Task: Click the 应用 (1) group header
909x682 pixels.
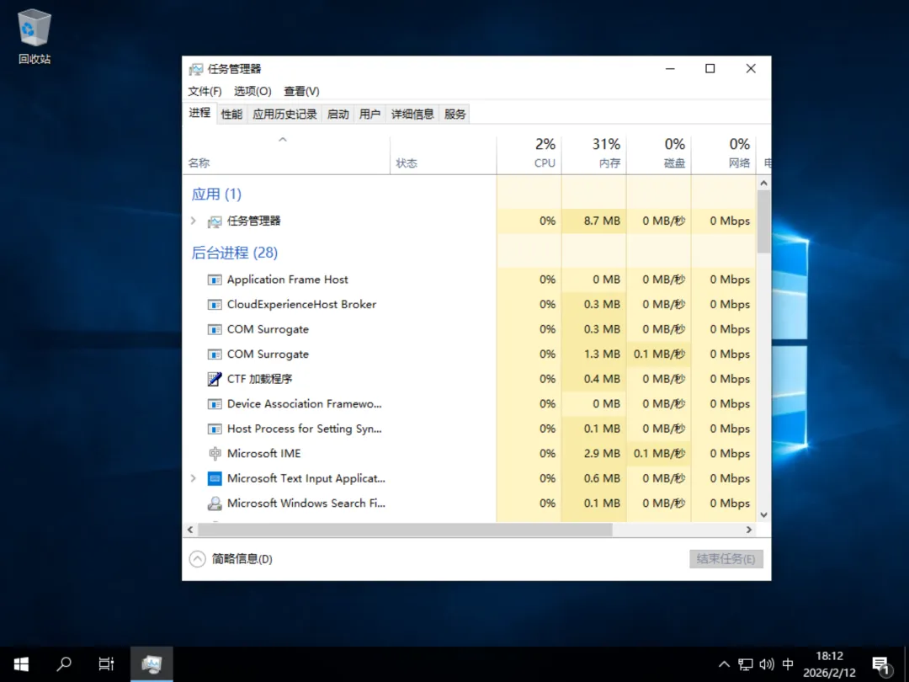Action: tap(216, 194)
